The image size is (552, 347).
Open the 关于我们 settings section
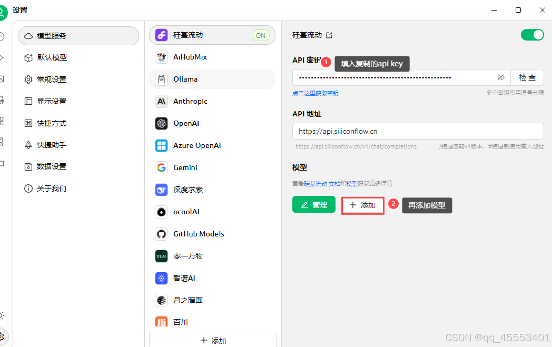(x=79, y=189)
